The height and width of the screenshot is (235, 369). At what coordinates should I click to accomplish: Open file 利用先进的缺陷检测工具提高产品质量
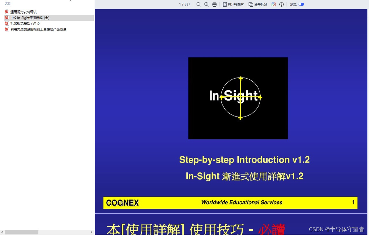(x=38, y=29)
